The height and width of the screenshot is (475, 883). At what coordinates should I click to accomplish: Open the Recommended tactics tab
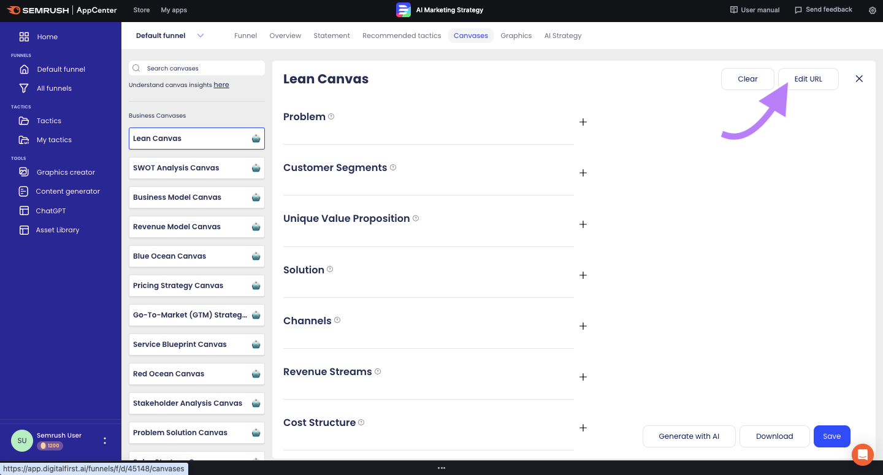tap(402, 36)
